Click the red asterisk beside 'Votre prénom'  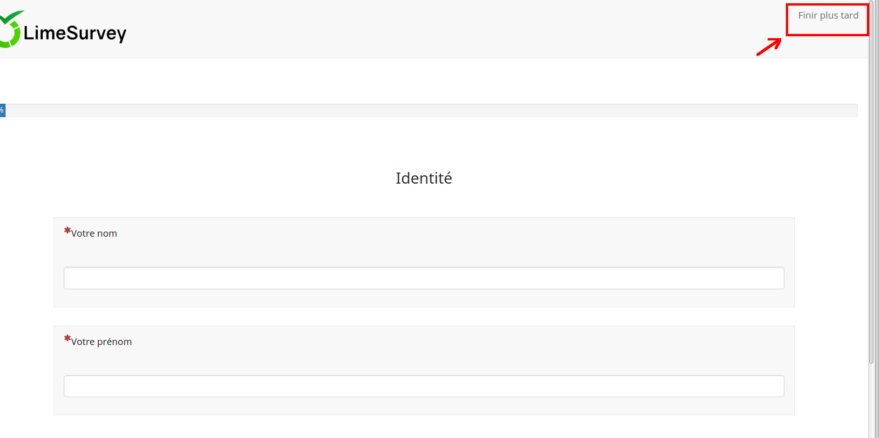(x=68, y=338)
